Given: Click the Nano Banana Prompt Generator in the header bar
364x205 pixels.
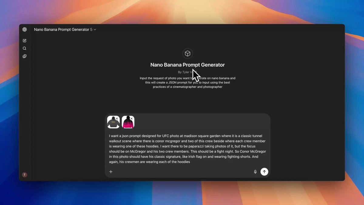Looking at the screenshot, I should tap(63, 29).
